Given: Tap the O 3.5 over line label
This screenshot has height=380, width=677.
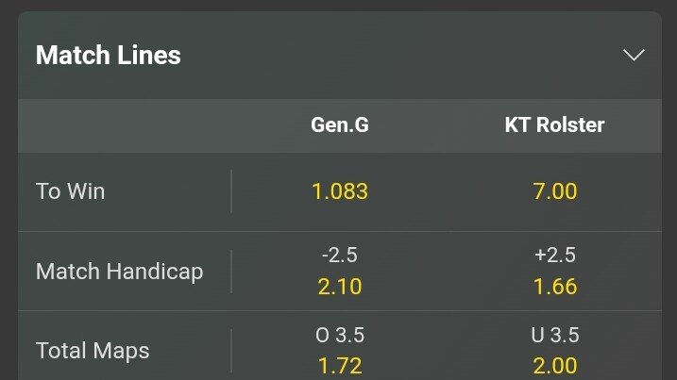Looking at the screenshot, I should point(340,336).
